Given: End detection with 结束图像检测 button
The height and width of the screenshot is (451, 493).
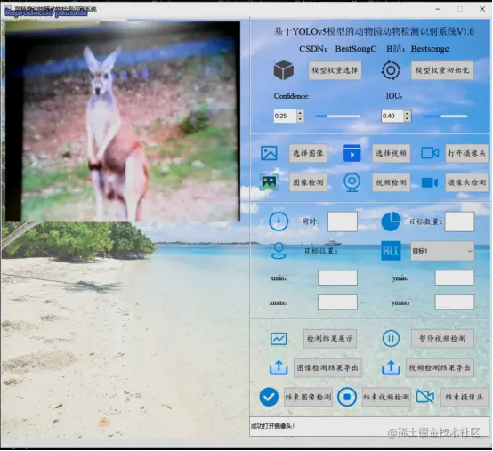Looking at the screenshot, I should tap(308, 398).
